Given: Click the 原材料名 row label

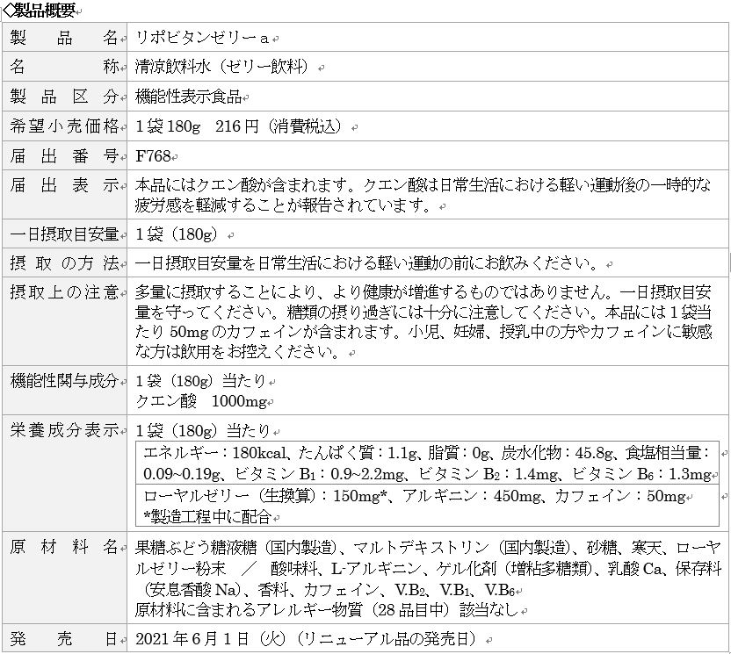Looking at the screenshot, I should tap(63, 546).
